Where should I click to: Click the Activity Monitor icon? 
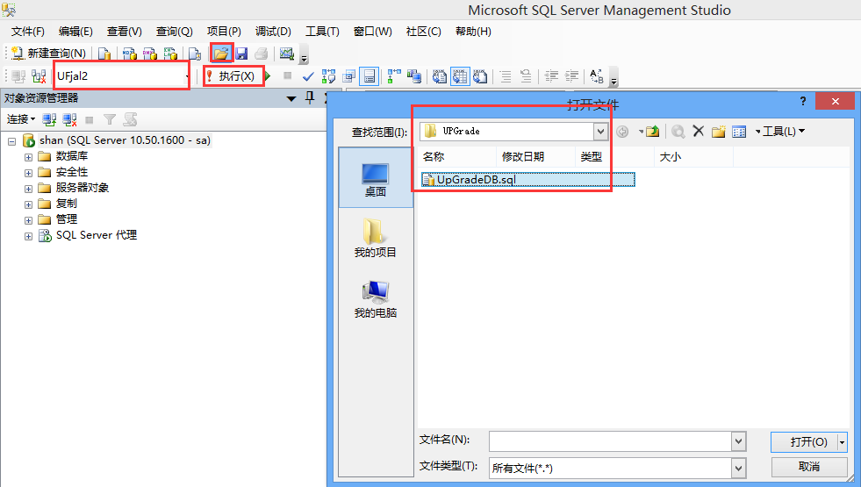pos(287,54)
